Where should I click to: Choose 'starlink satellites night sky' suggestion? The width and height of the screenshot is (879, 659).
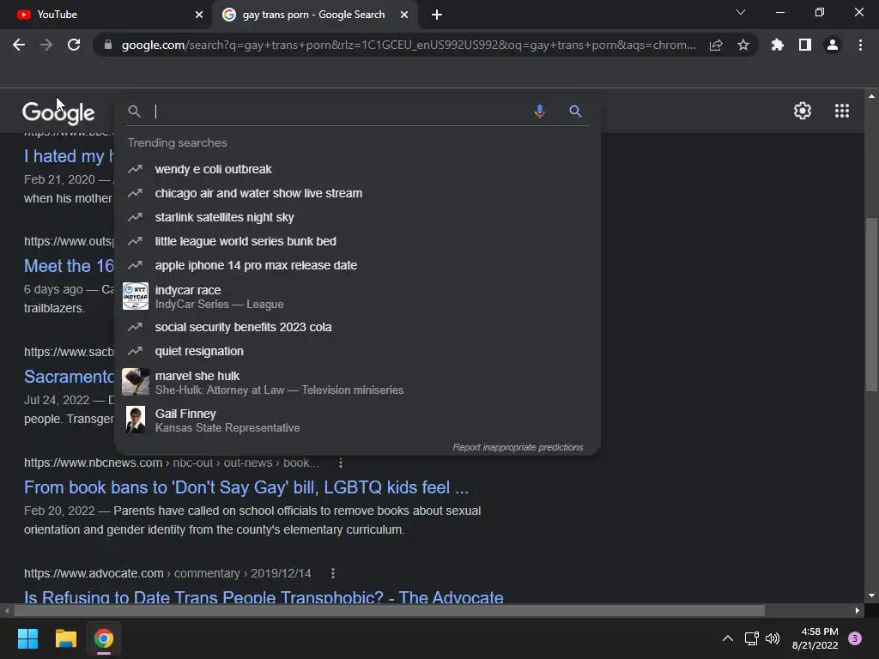coord(357,217)
